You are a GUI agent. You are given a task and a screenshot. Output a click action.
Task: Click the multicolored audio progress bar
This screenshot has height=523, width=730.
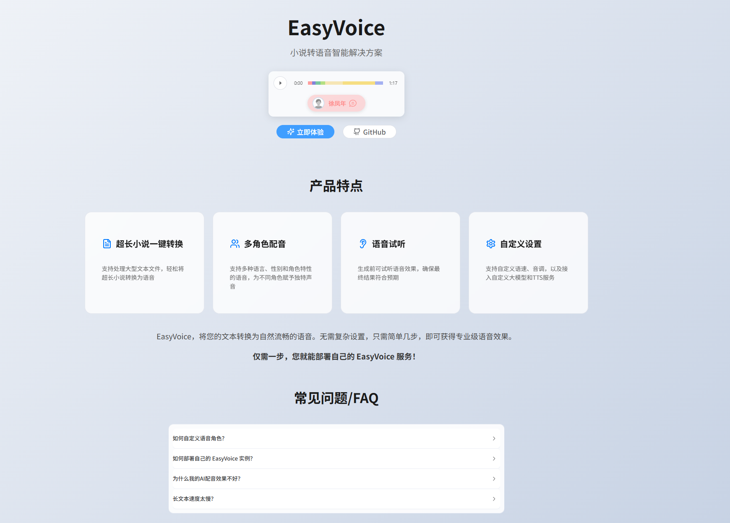pos(345,83)
